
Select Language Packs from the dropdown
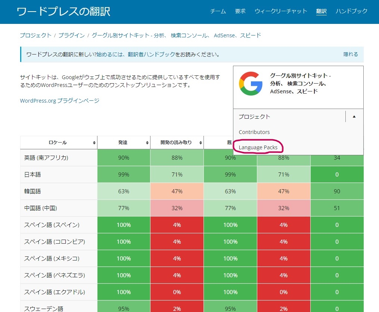pos(258,147)
